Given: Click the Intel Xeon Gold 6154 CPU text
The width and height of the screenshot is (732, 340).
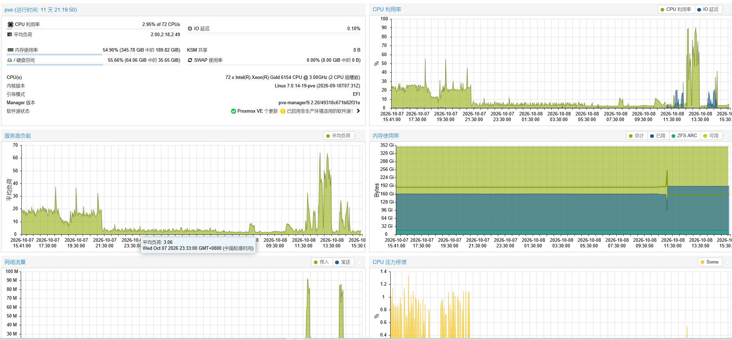Looking at the screenshot, I should [x=293, y=77].
